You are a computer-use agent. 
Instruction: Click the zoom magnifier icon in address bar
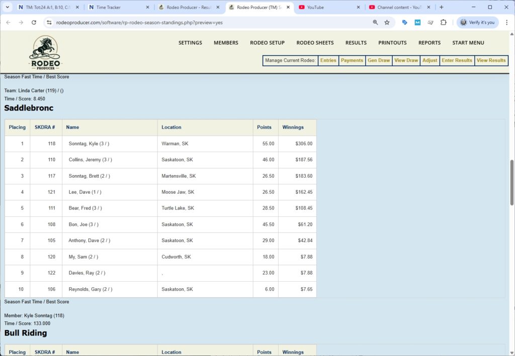(x=375, y=23)
